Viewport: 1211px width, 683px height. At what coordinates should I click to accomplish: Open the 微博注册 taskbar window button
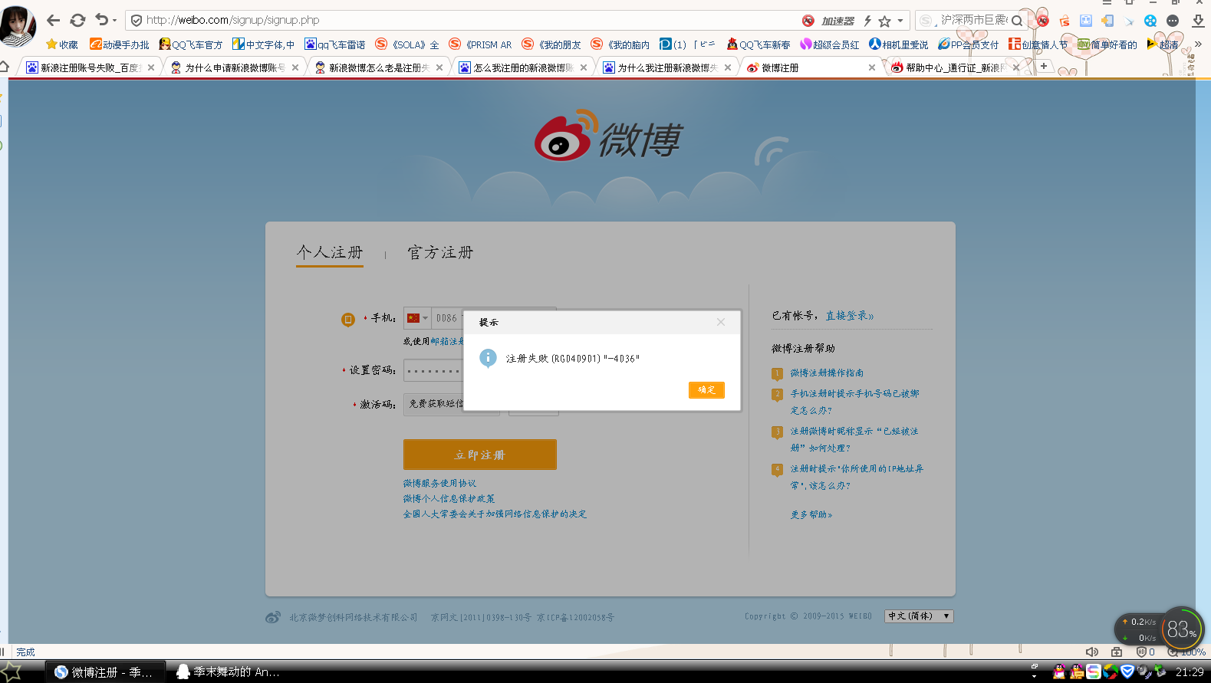coord(105,672)
